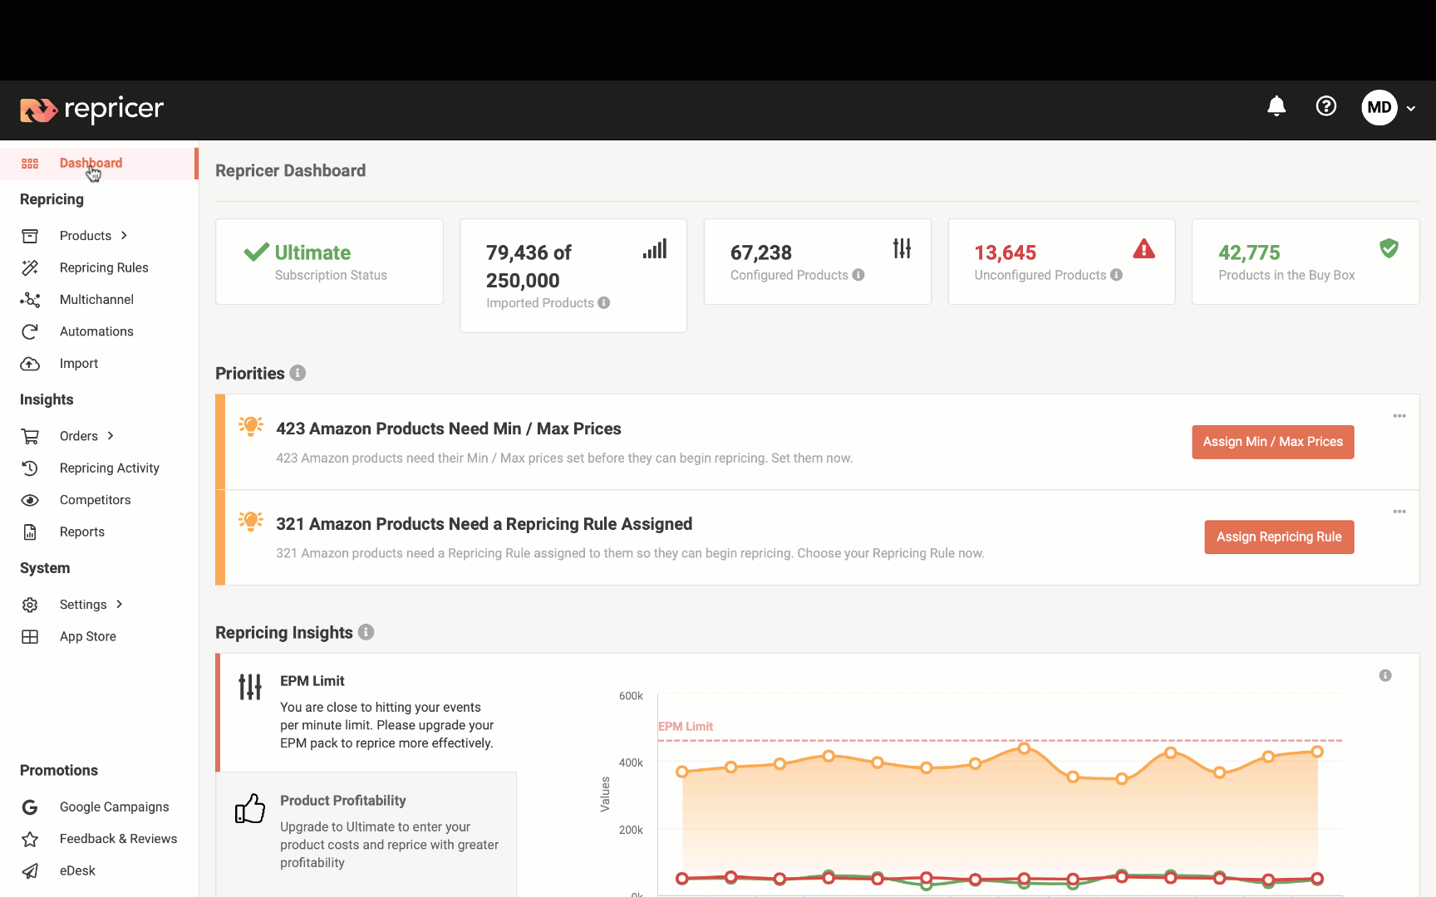Open Reports
Image resolution: width=1436 pixels, height=897 pixels.
[x=82, y=532]
